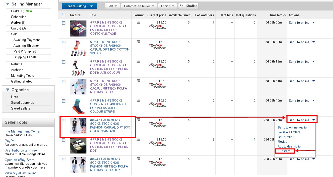Open the Scheduled listings view
Image resolution: width=333 pixels, height=177 pixels.
click(19, 17)
